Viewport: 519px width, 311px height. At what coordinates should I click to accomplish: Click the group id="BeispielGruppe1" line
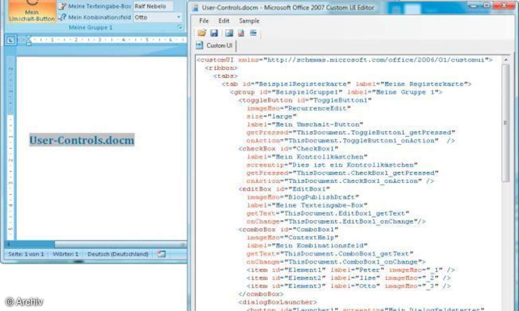point(336,92)
